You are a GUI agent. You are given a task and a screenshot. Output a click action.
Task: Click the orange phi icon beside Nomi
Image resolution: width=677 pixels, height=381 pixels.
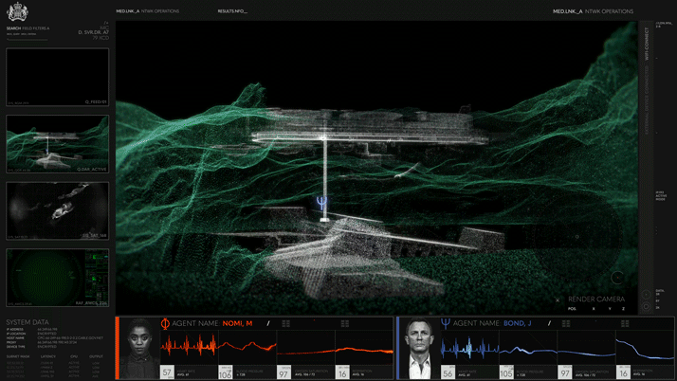[x=163, y=323]
